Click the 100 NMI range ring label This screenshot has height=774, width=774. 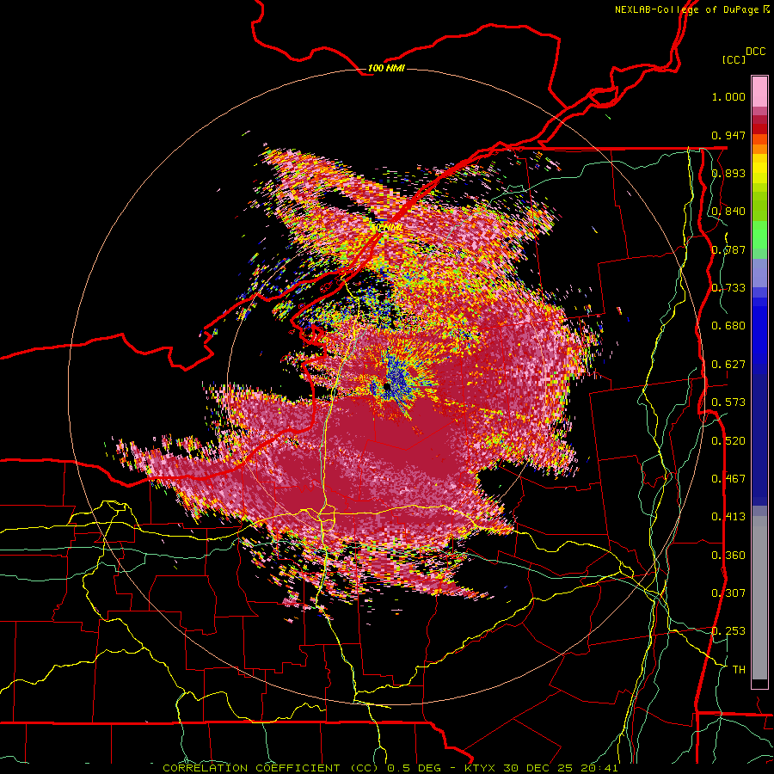pyautogui.click(x=386, y=68)
